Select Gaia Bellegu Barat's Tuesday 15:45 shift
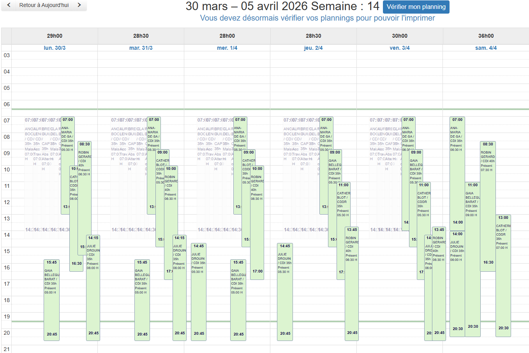529x353 pixels. click(x=142, y=299)
